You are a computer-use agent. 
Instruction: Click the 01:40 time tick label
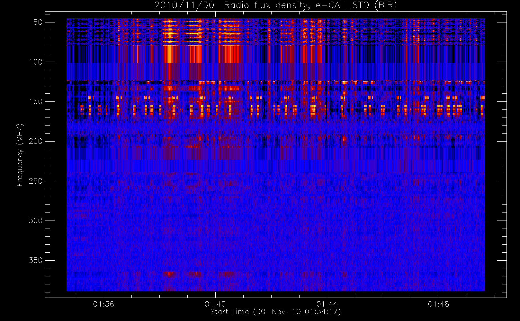coord(215,304)
